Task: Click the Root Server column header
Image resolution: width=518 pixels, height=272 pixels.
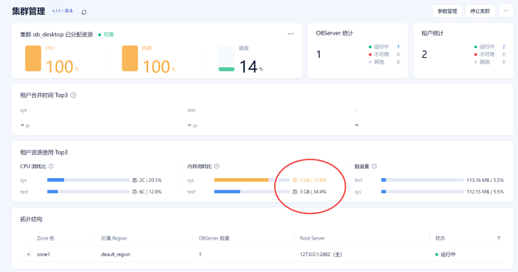Action: pos(312,238)
